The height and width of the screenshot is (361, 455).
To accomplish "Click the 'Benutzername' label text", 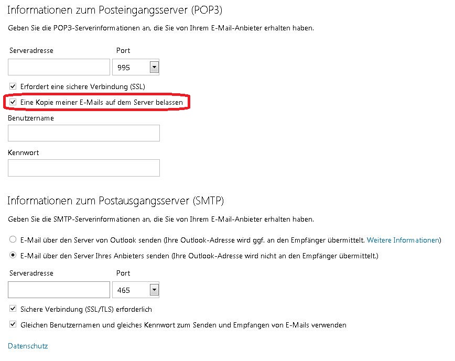I will [31, 118].
